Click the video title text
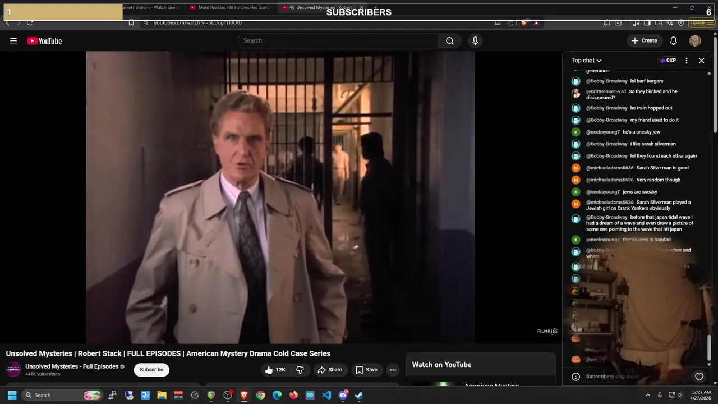The image size is (718, 404). point(168,353)
